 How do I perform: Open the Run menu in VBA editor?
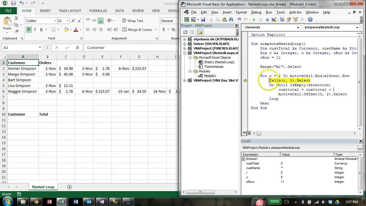pyautogui.click(x=269, y=12)
